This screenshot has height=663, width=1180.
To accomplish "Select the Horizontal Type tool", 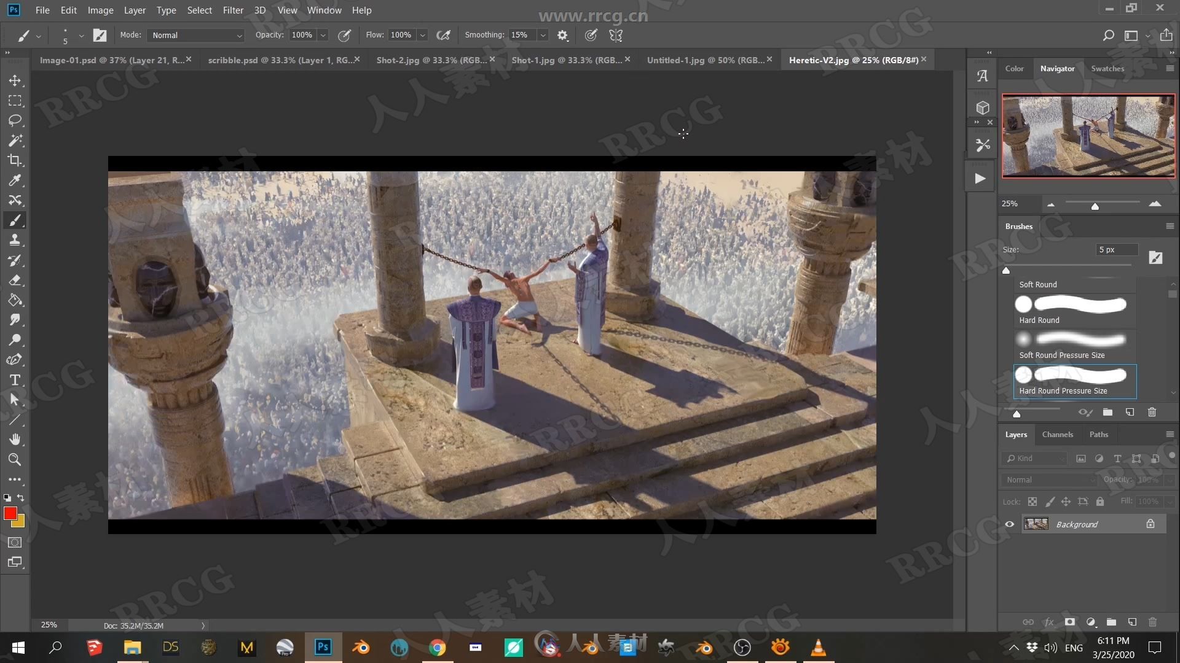I will tap(15, 380).
